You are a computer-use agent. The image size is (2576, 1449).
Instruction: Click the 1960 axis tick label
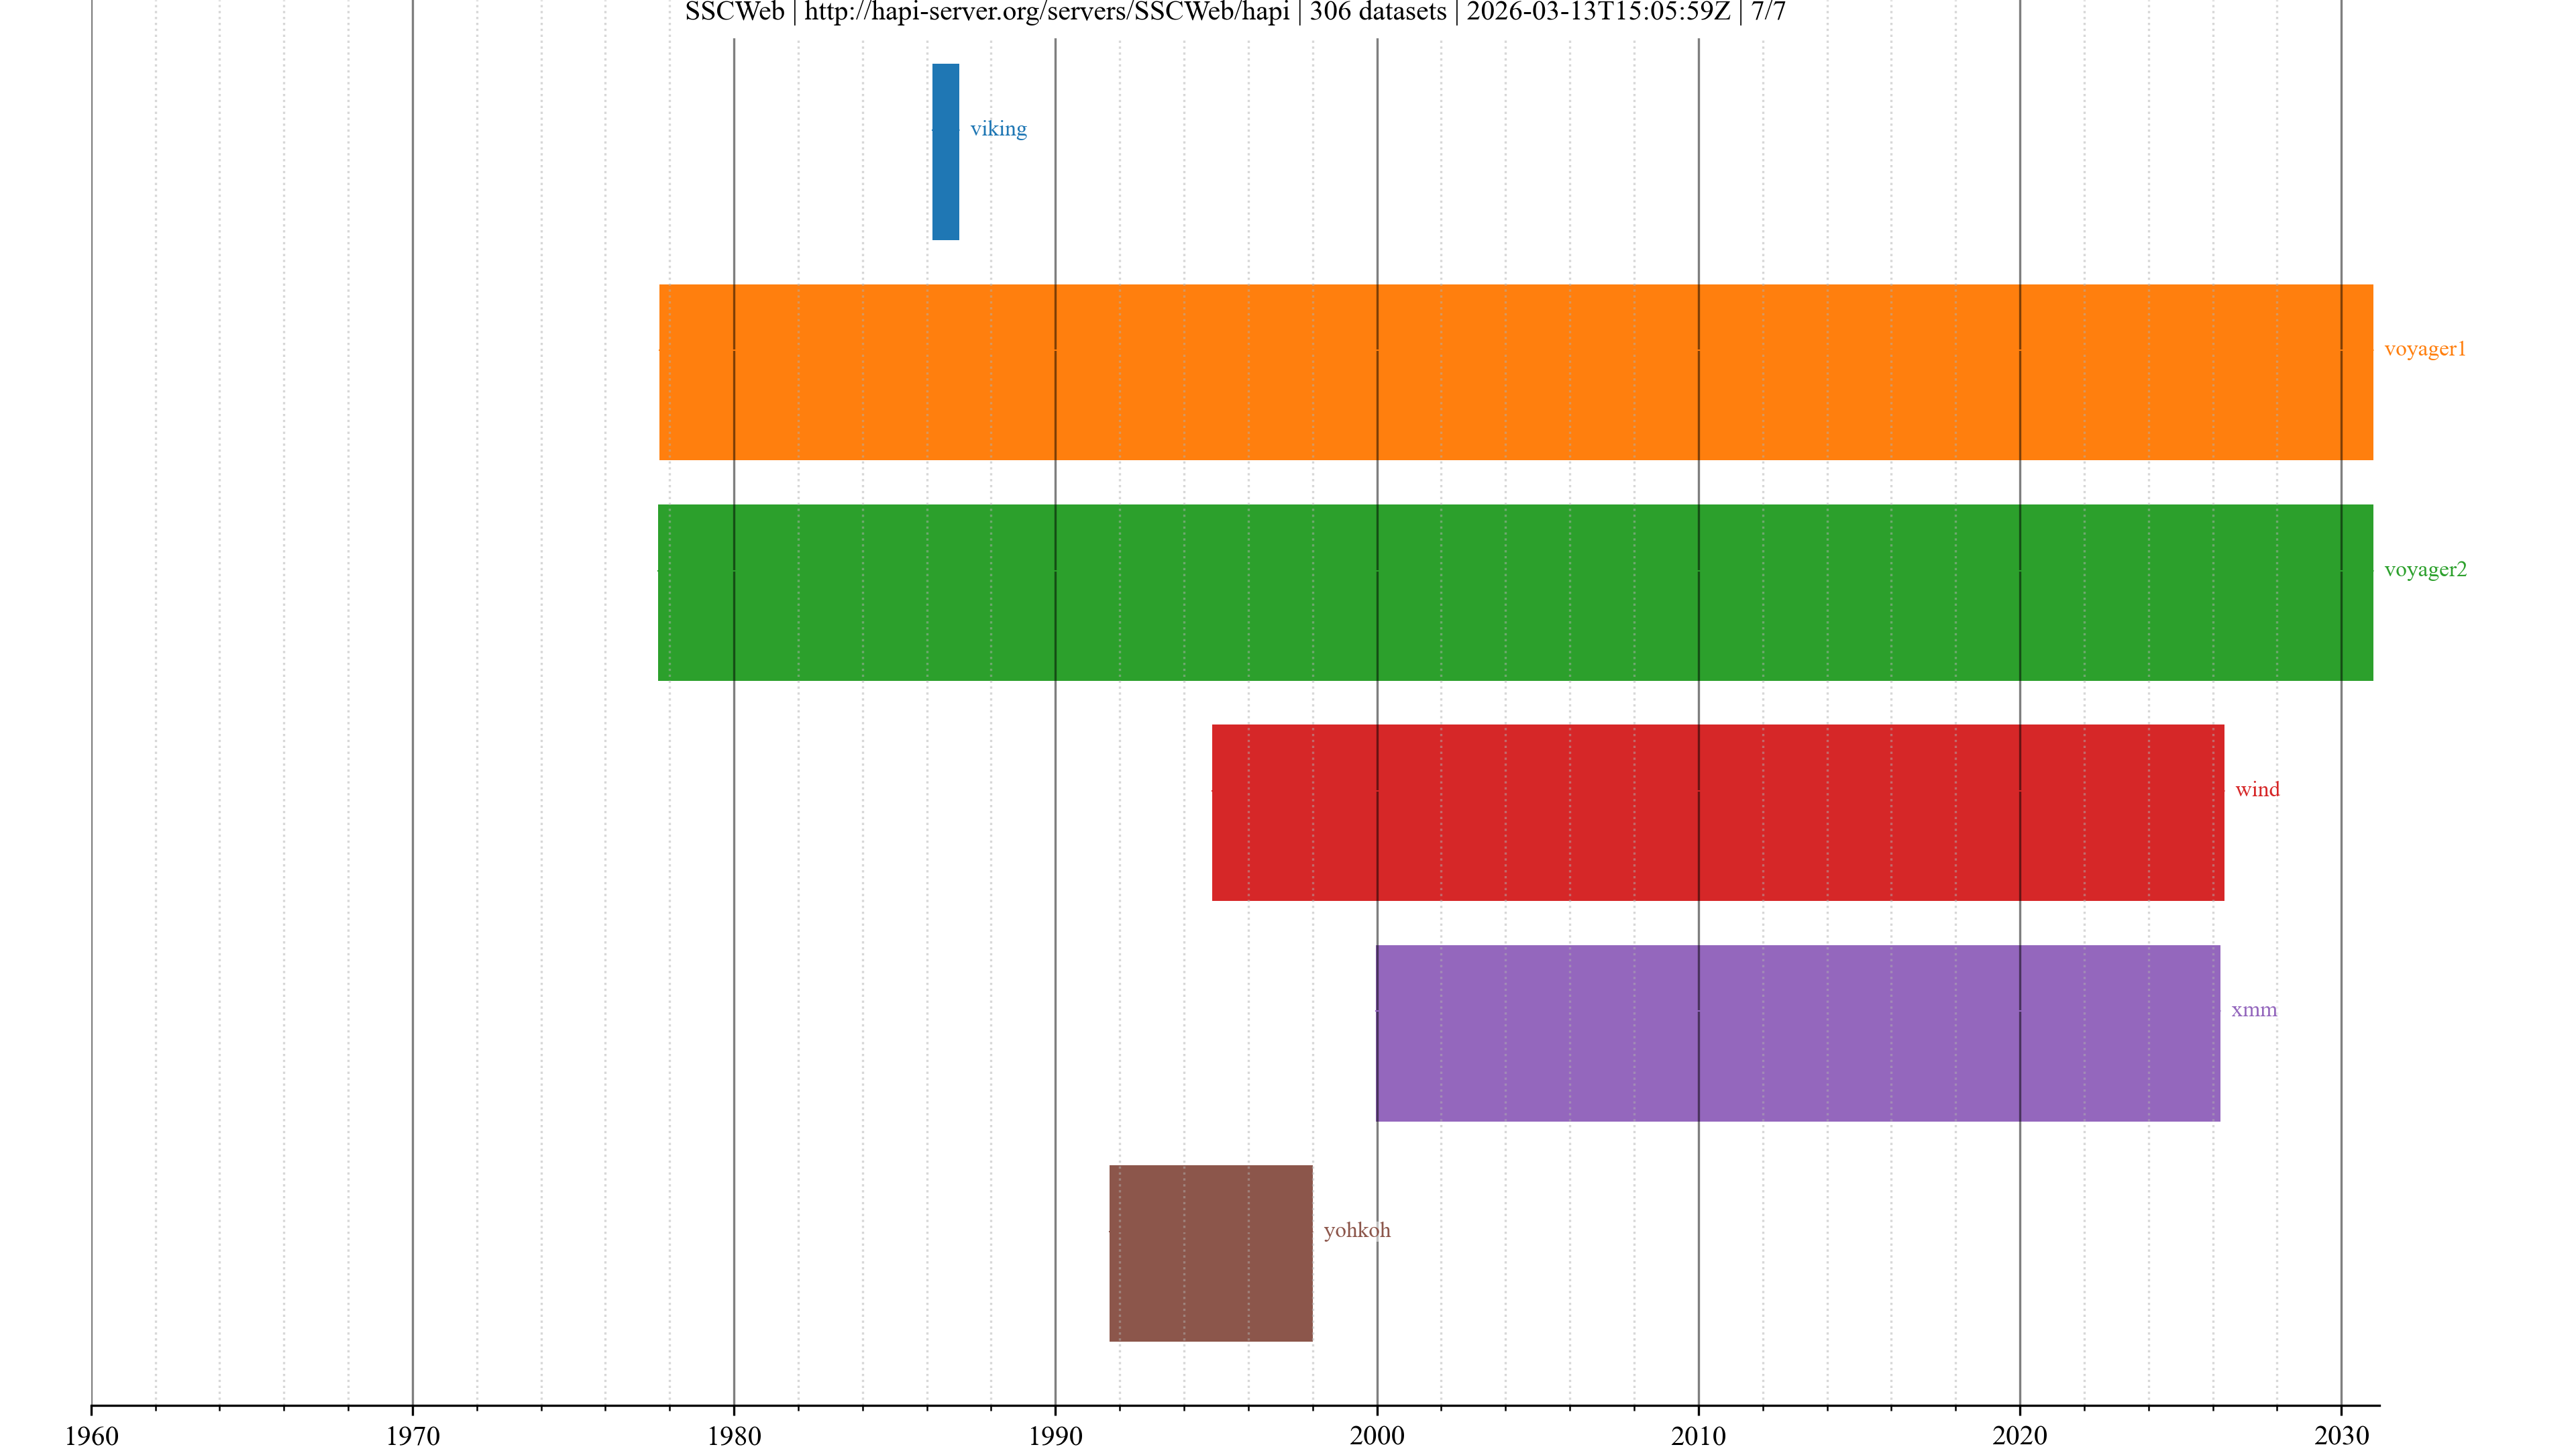pos(91,1435)
